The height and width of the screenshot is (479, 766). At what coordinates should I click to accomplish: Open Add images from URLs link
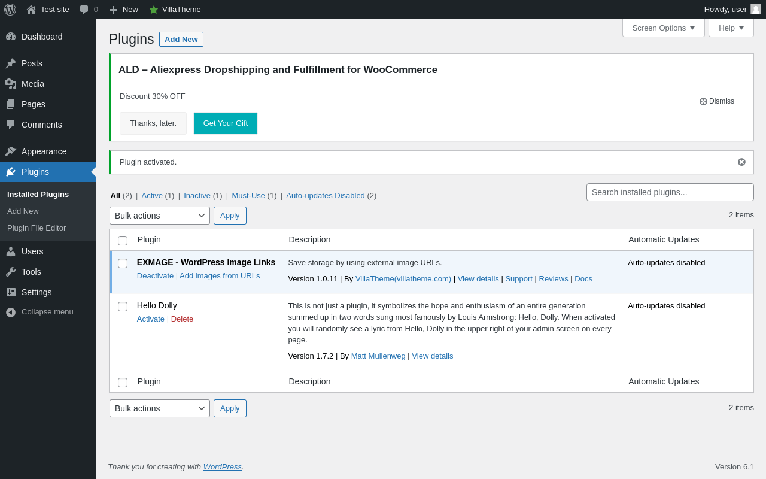tap(220, 276)
